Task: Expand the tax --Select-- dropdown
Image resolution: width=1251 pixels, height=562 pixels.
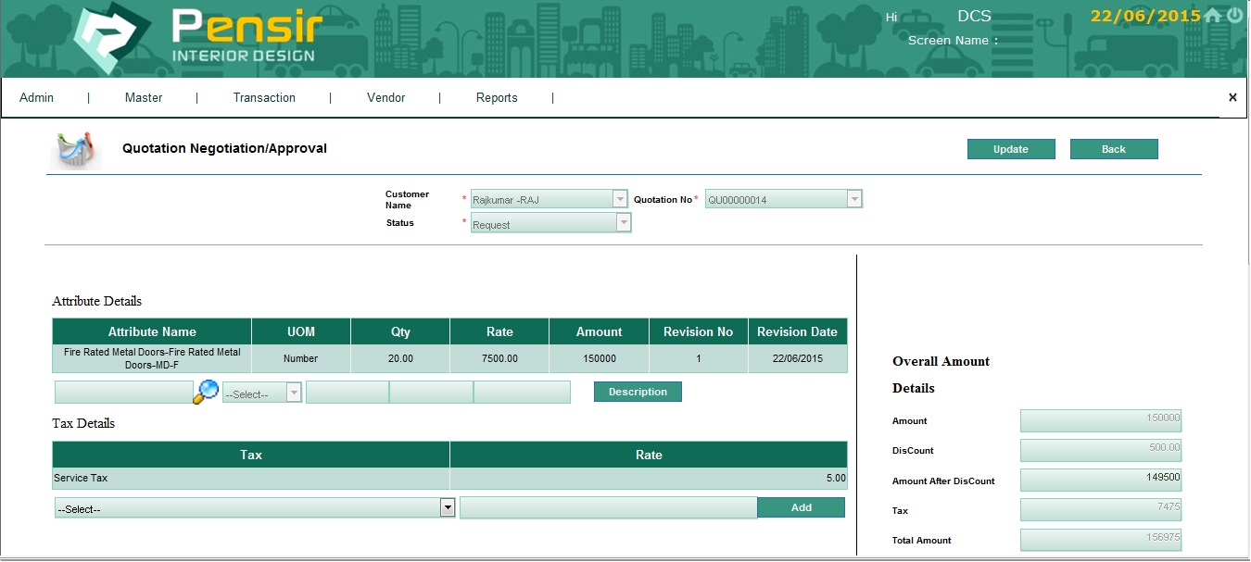Action: (255, 508)
